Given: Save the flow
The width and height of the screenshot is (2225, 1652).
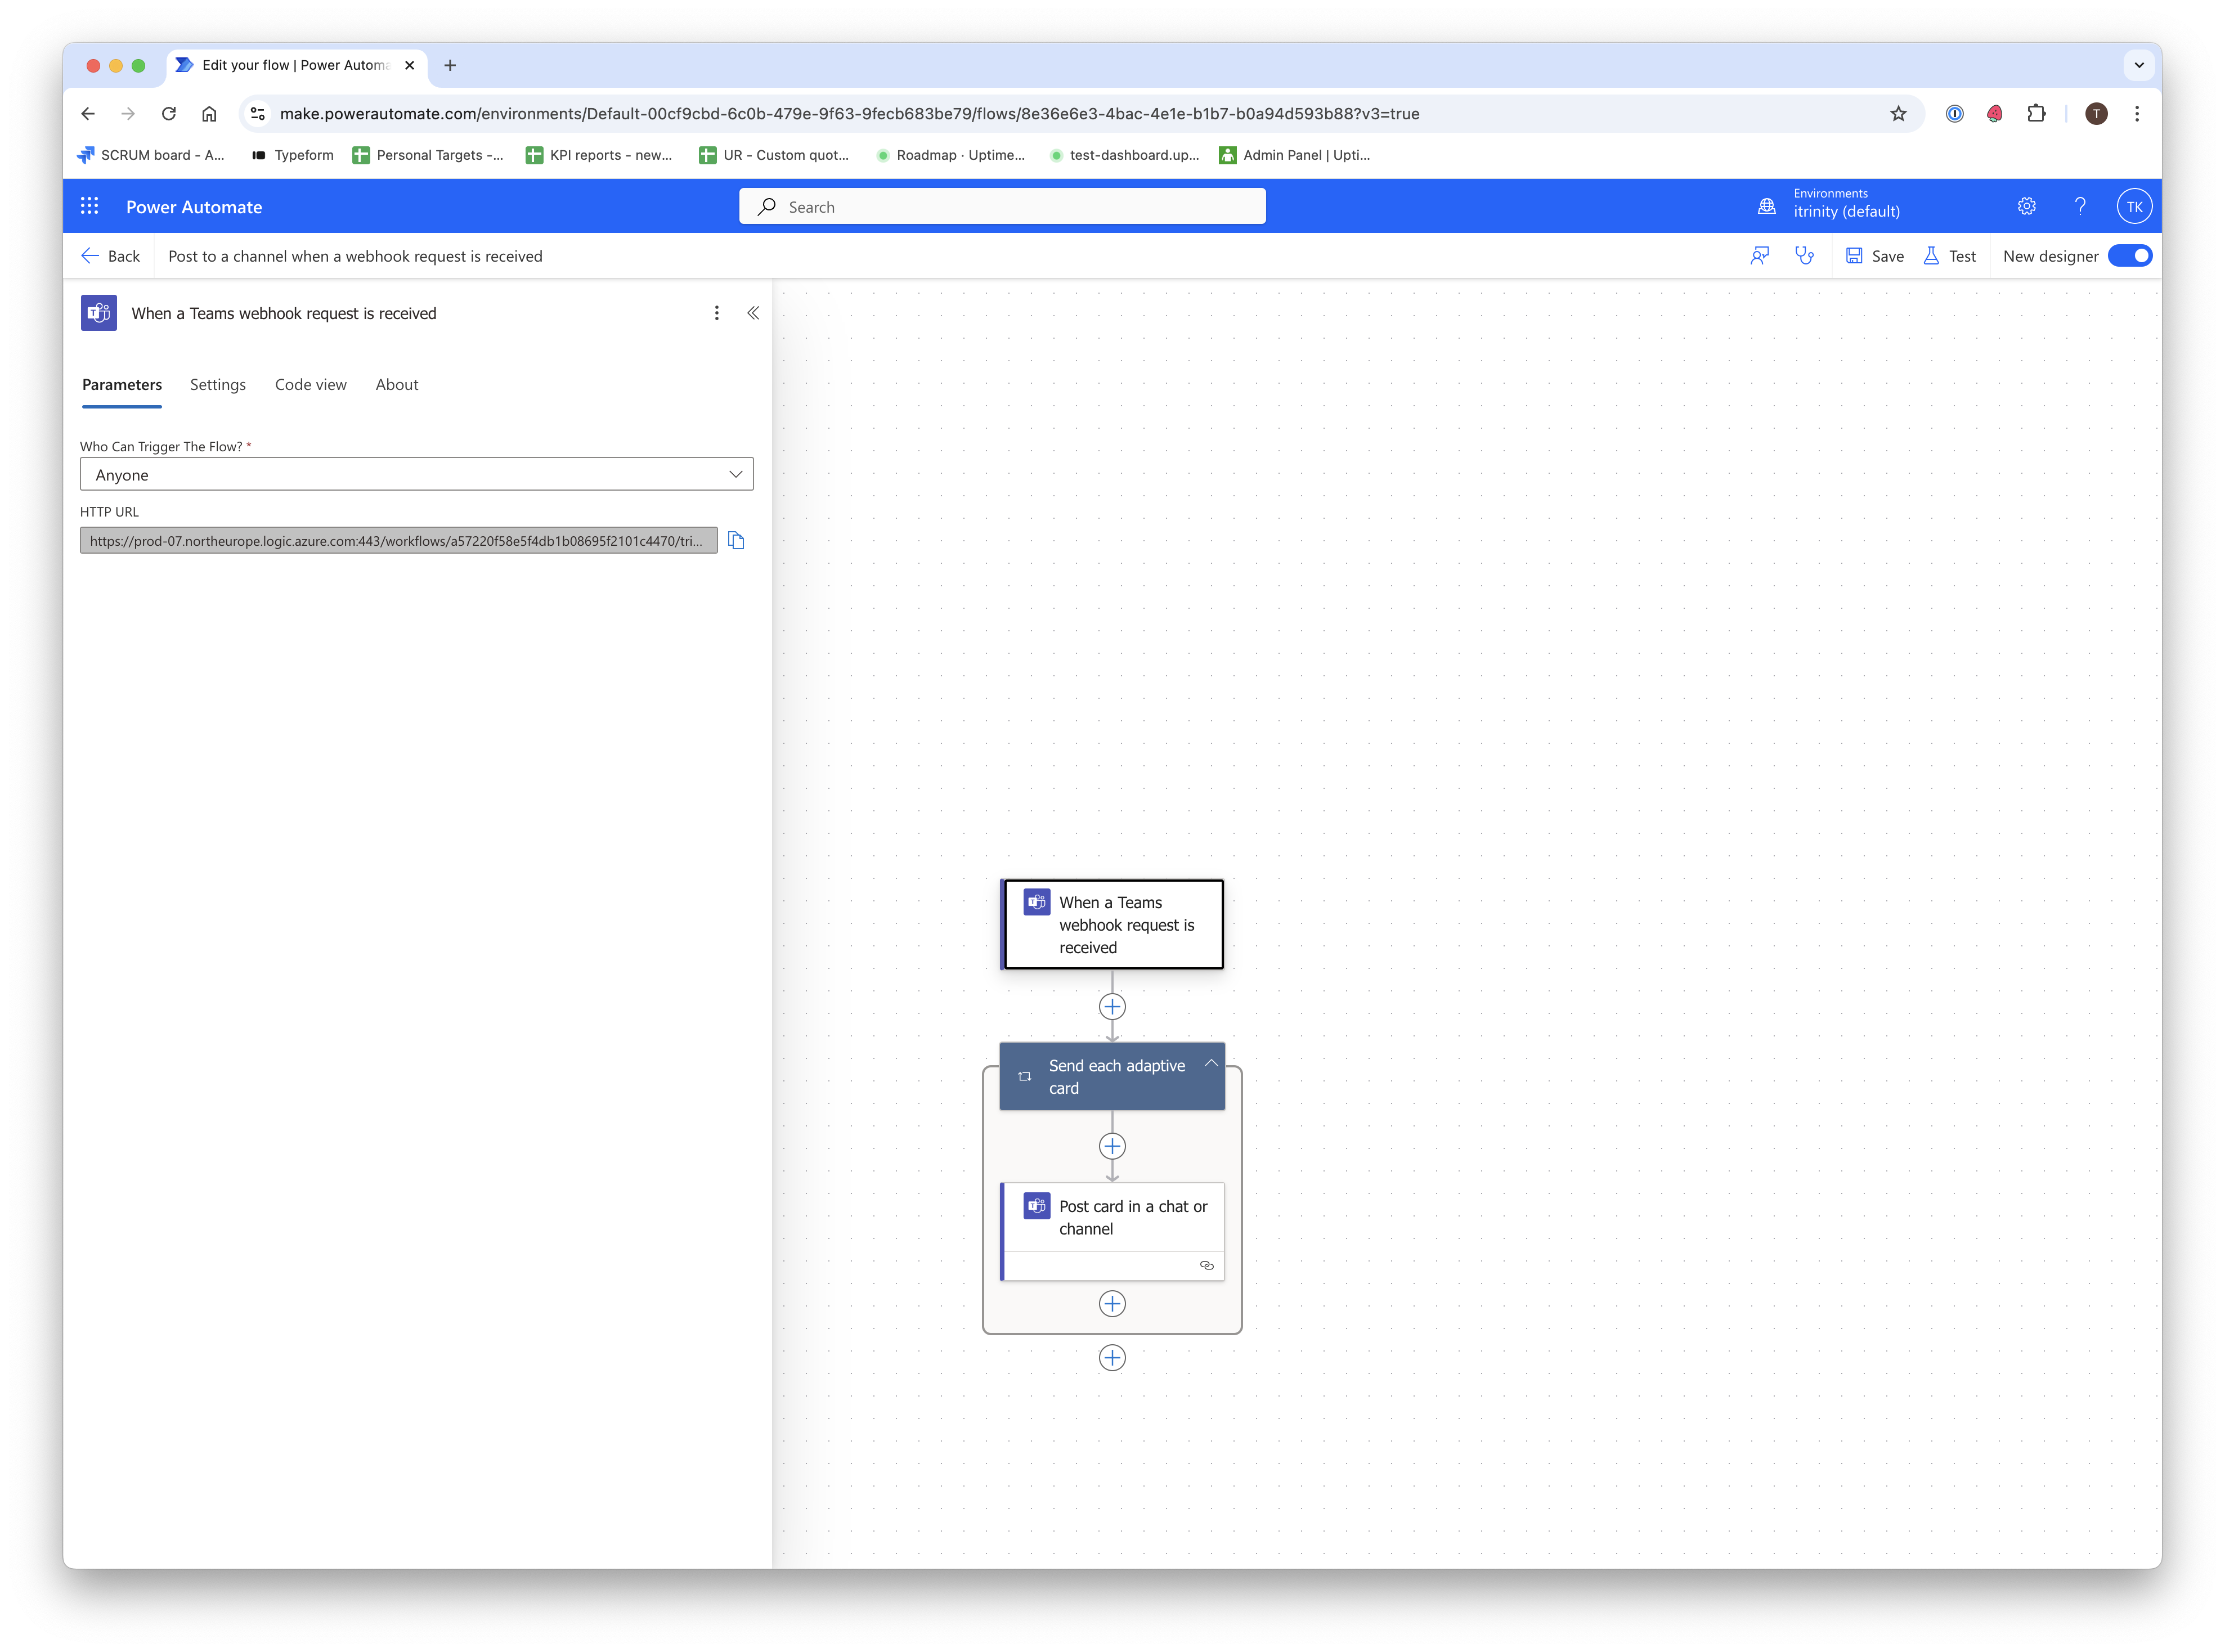Looking at the screenshot, I should point(1874,256).
